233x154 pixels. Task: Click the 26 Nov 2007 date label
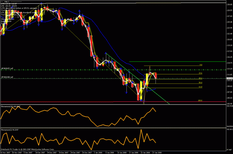click(x=5, y=153)
